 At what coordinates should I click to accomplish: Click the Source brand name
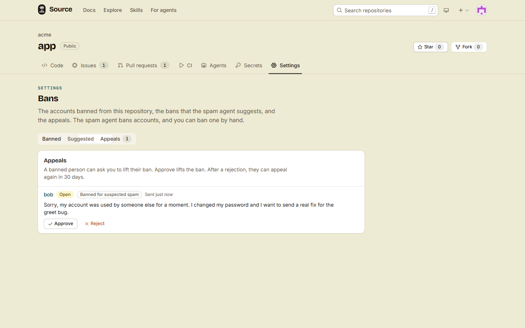(61, 9)
